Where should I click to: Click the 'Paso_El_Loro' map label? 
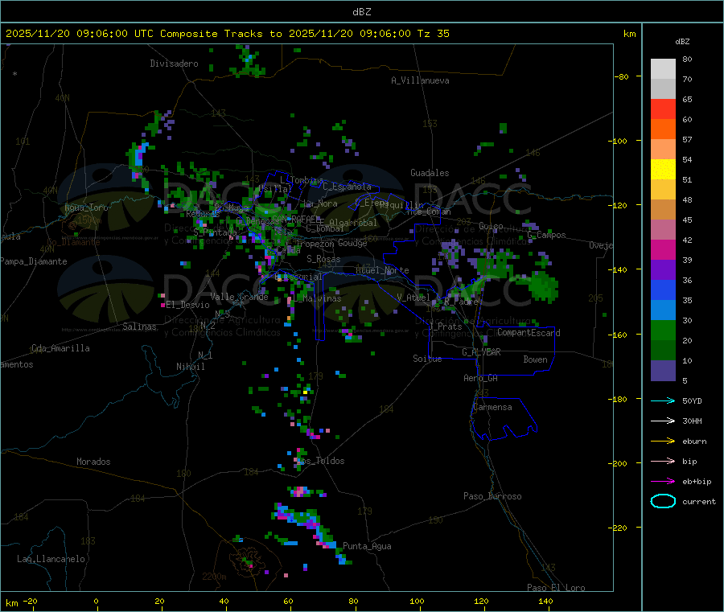557,588
